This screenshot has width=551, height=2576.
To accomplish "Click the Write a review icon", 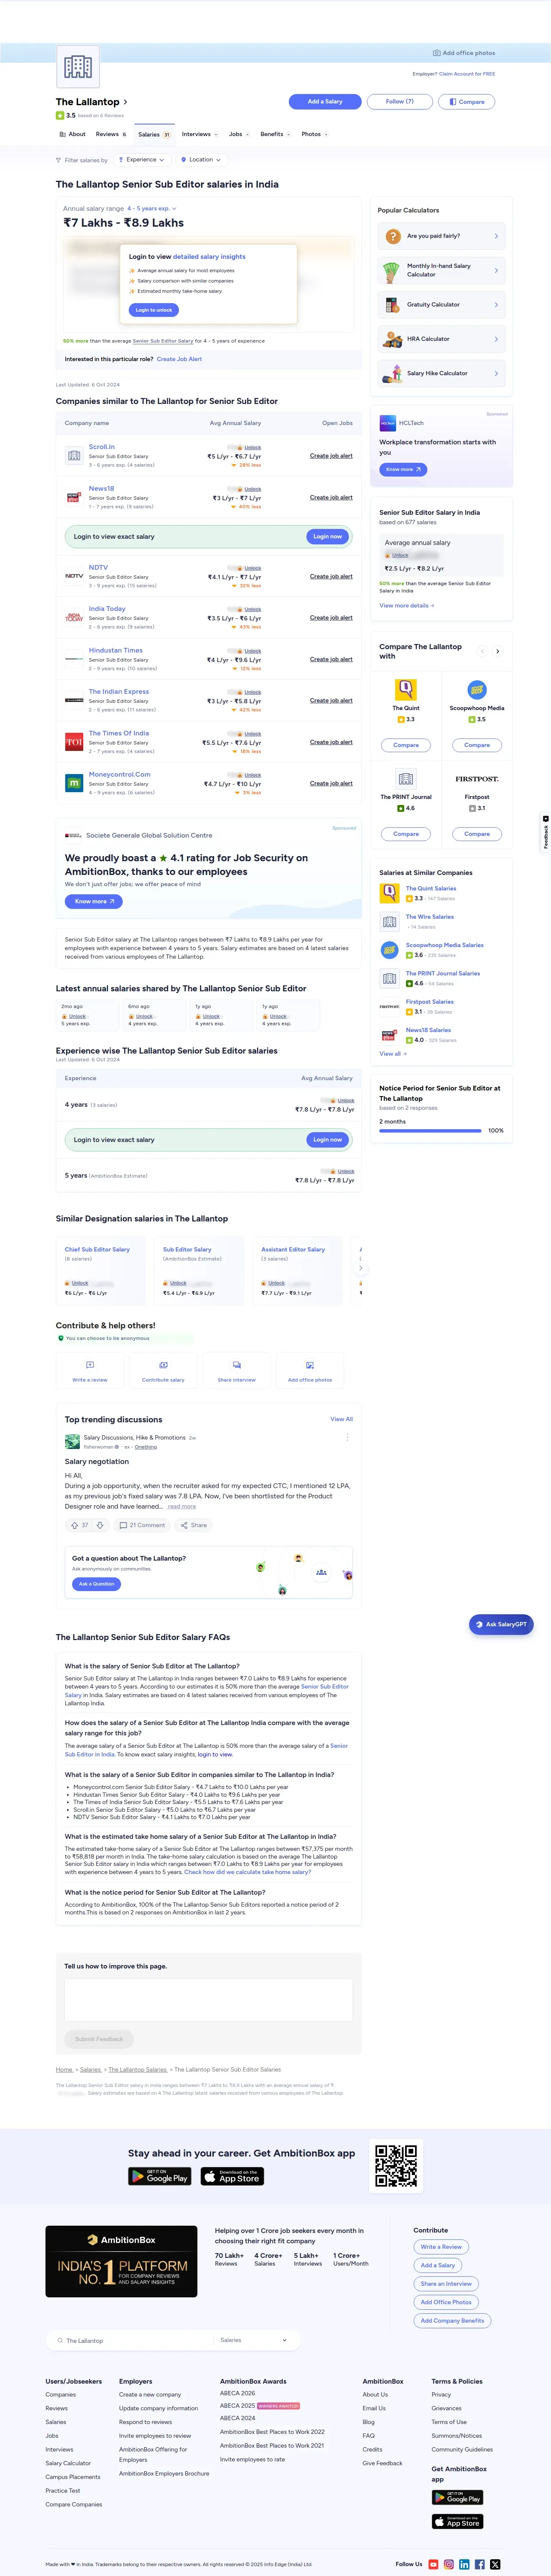I will pos(90,1365).
